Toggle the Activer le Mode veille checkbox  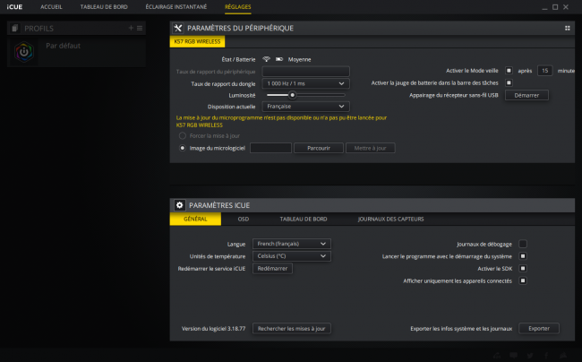(509, 70)
